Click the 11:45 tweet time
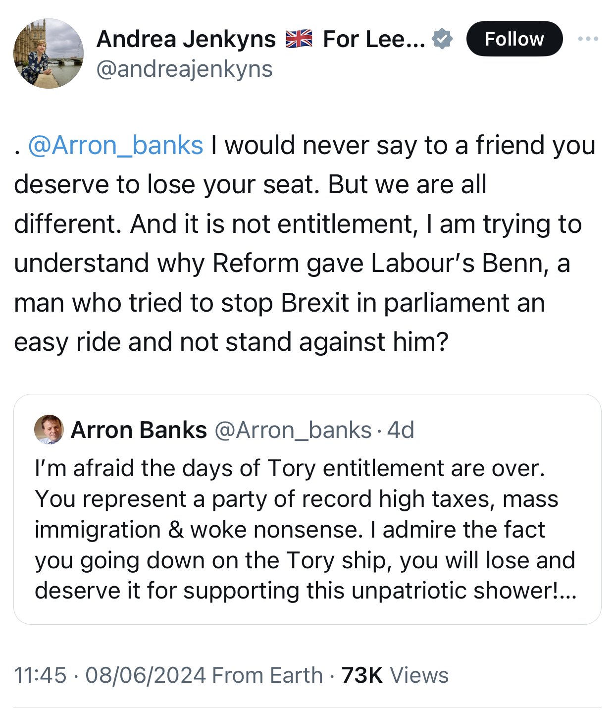 (x=40, y=675)
